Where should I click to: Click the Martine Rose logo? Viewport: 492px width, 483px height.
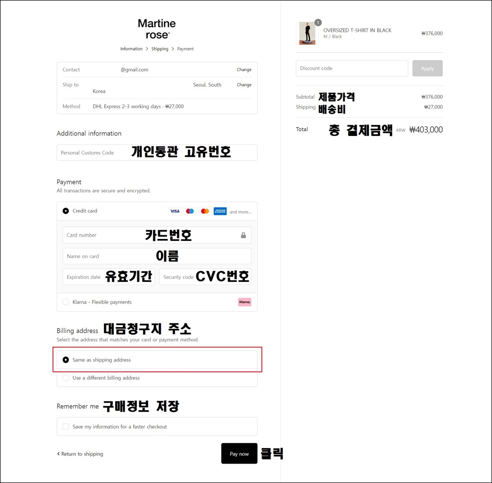[x=157, y=29]
